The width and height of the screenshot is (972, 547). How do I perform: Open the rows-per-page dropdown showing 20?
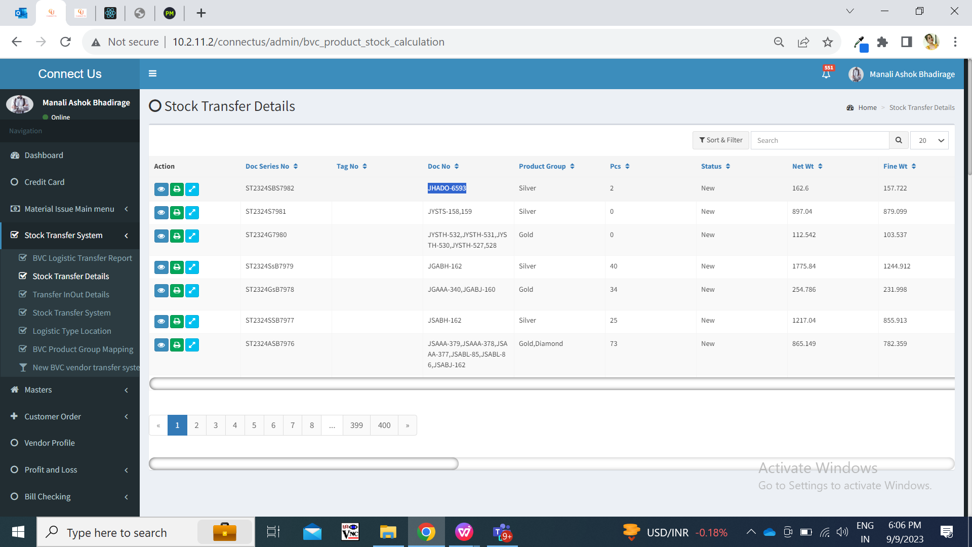coord(929,140)
